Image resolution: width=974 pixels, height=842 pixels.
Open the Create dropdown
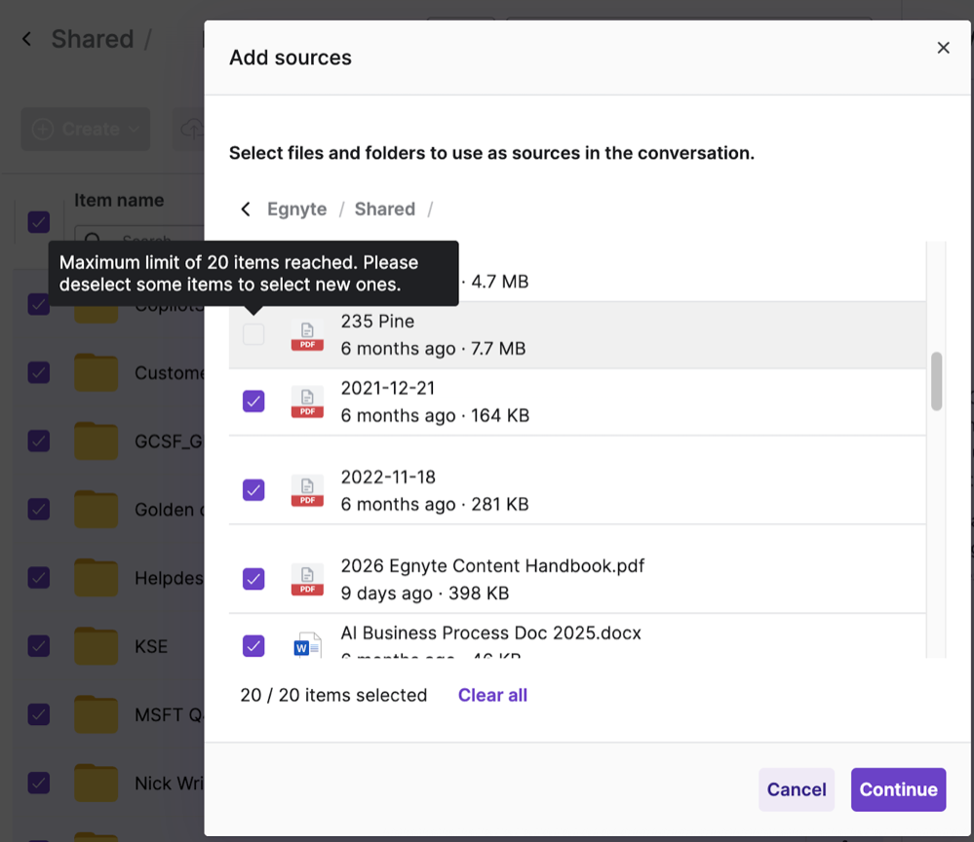(86, 130)
